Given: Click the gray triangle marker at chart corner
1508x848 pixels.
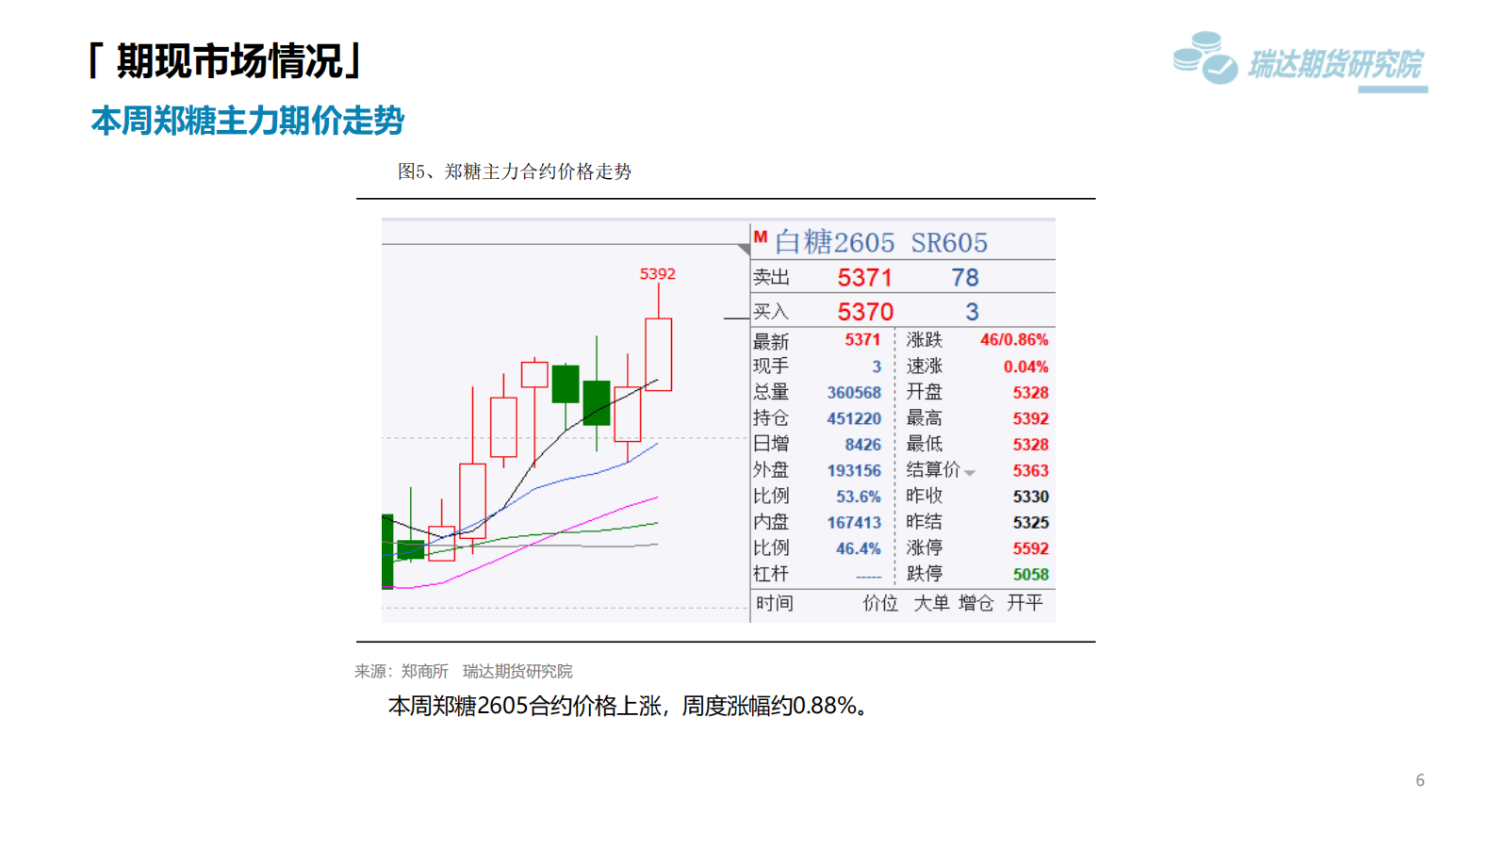Looking at the screenshot, I should pos(744,249).
